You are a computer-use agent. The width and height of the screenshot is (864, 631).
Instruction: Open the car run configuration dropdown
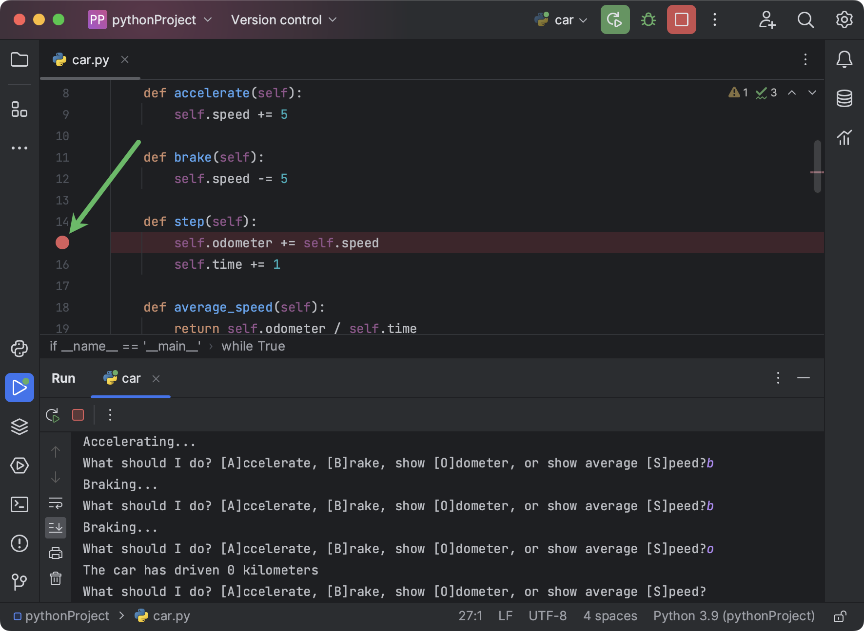pyautogui.click(x=561, y=19)
